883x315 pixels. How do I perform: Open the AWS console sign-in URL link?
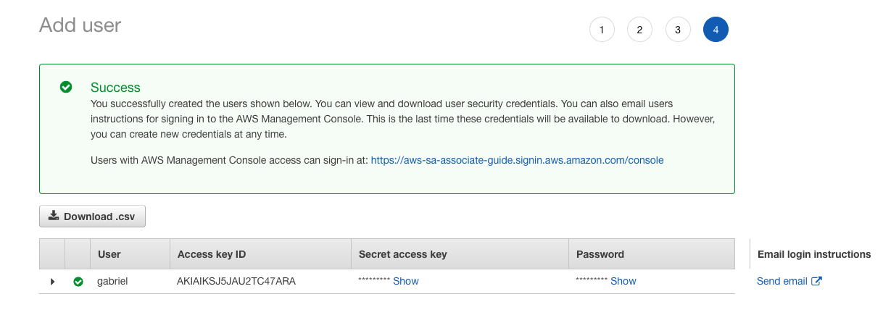[x=517, y=160]
